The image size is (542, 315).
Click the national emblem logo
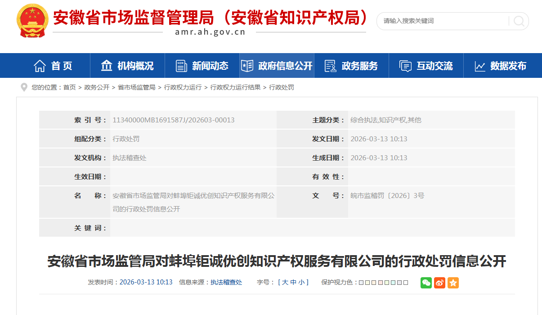pyautogui.click(x=32, y=21)
